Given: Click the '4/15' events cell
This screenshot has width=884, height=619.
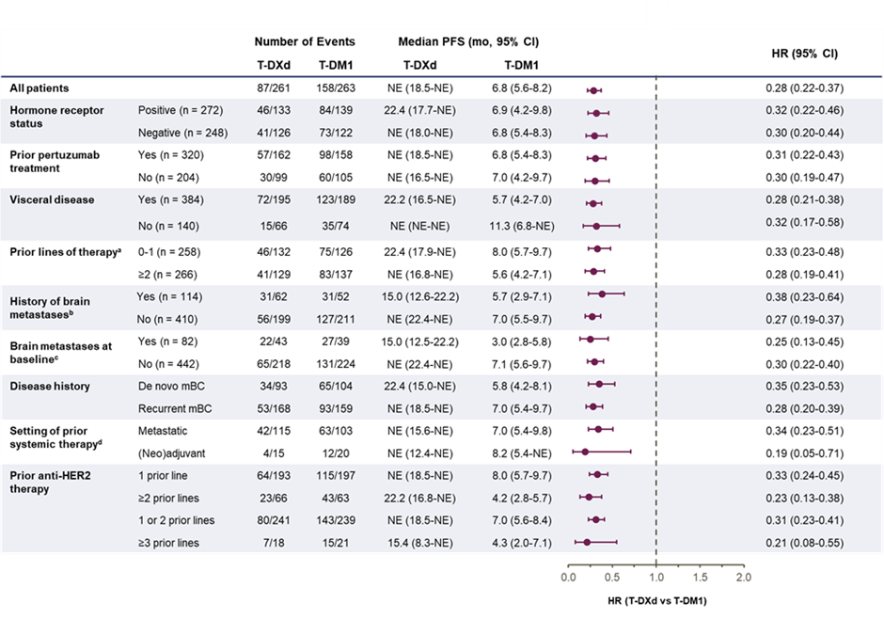Looking at the screenshot, I should [274, 453].
